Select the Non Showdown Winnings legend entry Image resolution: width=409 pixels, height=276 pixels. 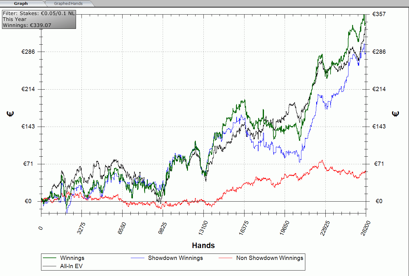(x=270, y=258)
